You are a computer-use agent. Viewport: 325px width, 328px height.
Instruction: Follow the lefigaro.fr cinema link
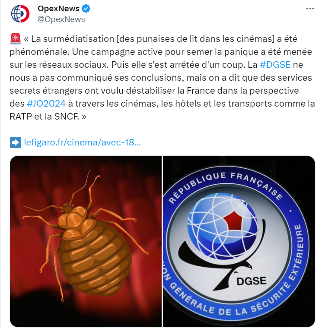[x=83, y=142]
